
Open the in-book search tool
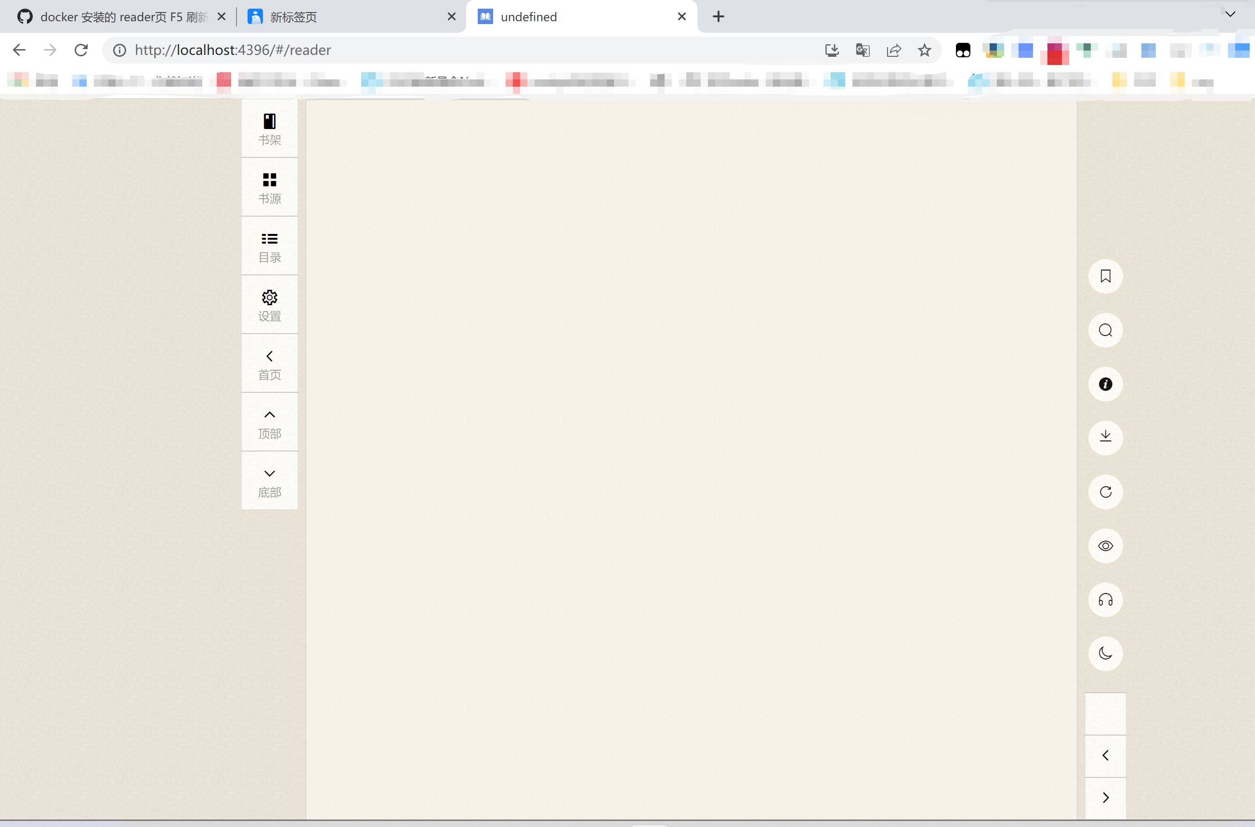1105,330
